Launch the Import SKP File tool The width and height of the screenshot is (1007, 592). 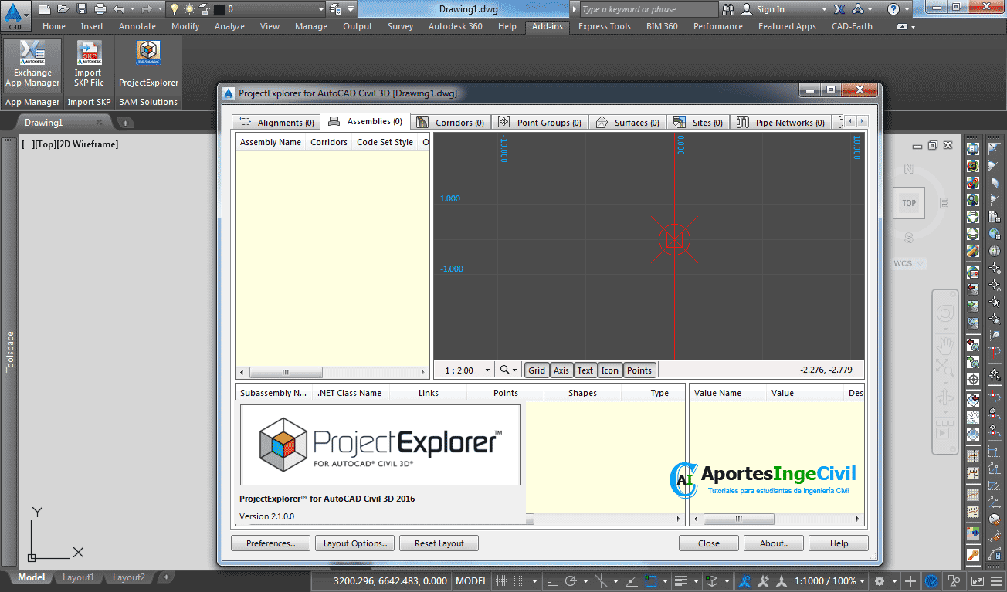point(89,65)
